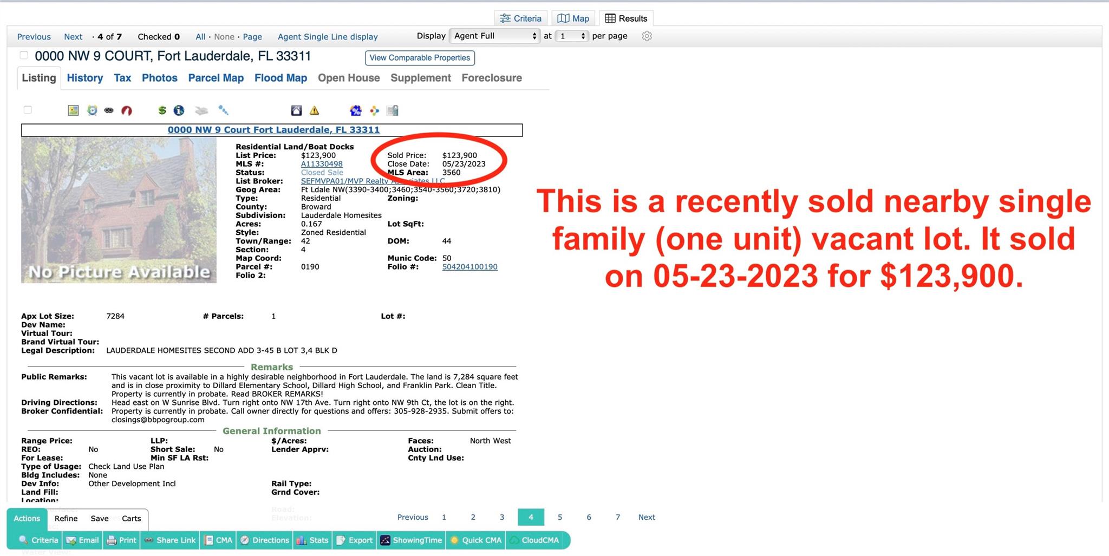Open MLS number A11330498 link
The height and width of the screenshot is (556, 1109).
(x=322, y=164)
